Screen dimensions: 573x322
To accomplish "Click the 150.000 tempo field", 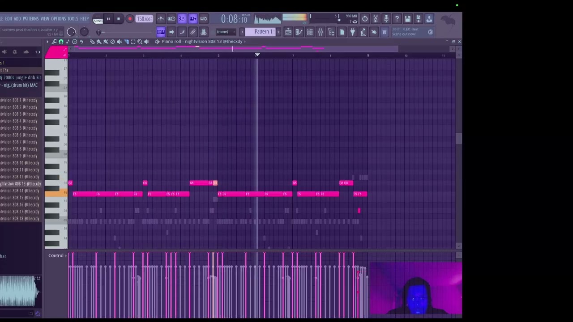I will point(144,19).
